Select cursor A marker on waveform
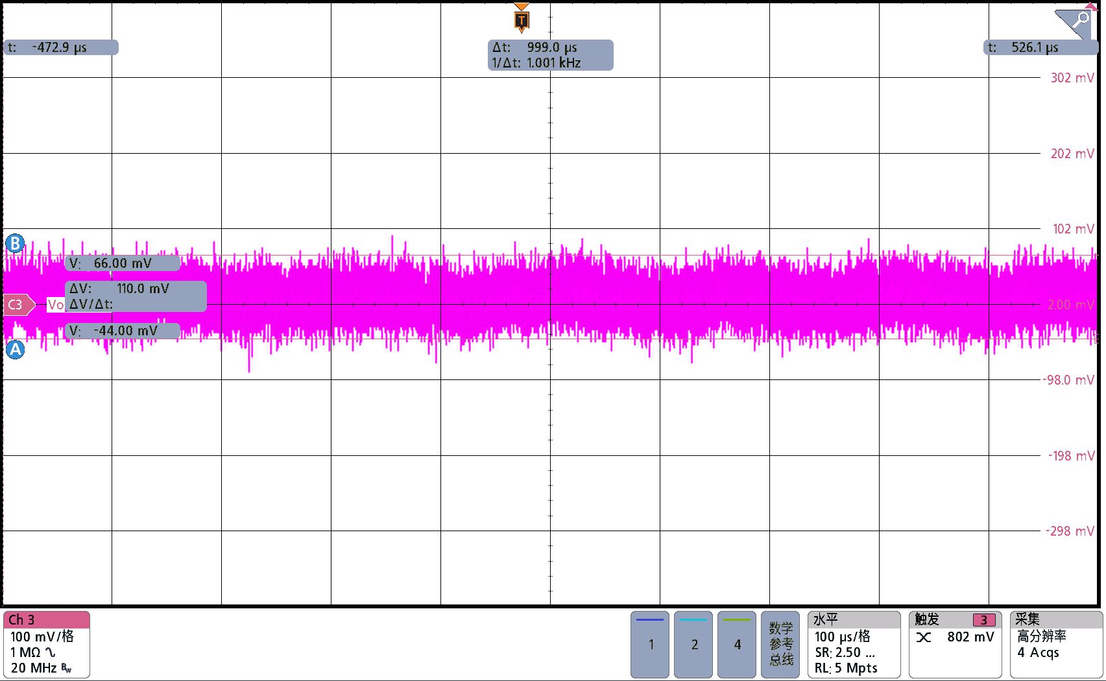Viewport: 1106px width, 681px height. coord(15,350)
